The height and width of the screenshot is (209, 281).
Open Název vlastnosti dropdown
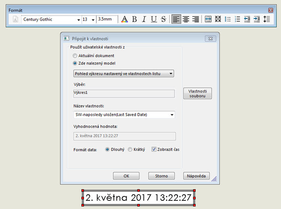click(124, 115)
